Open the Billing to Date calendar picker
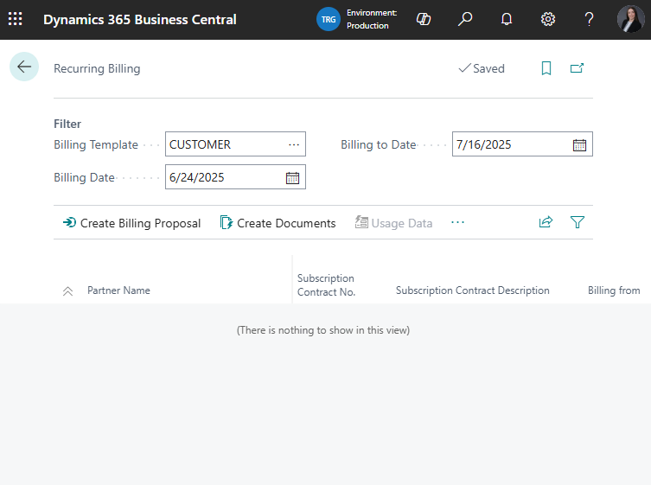This screenshot has height=485, width=651. coord(579,144)
